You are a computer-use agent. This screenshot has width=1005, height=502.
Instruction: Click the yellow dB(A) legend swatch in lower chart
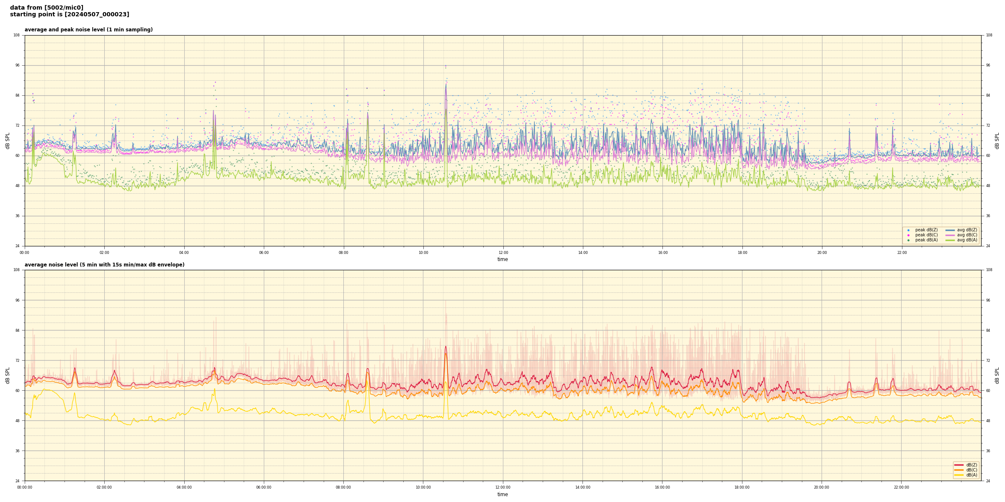click(959, 475)
